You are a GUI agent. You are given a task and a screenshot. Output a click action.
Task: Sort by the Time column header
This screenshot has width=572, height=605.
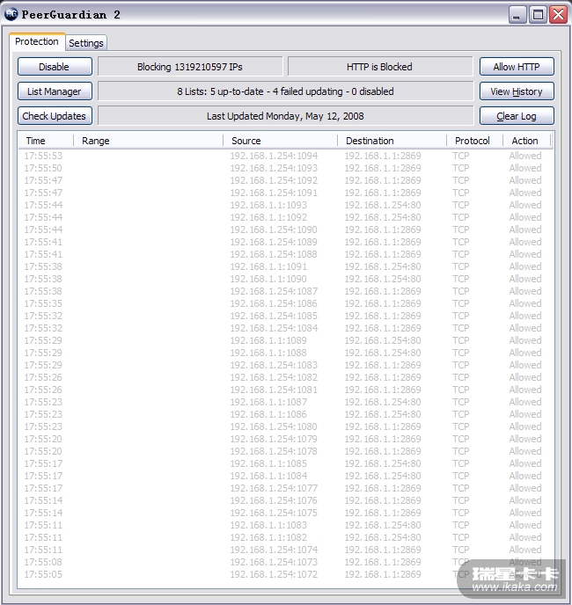[x=46, y=141]
